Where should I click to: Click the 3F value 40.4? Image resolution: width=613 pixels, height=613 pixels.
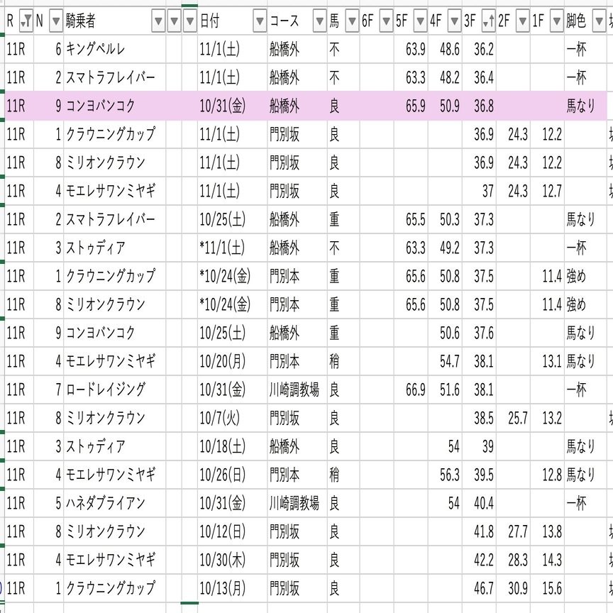pos(484,503)
